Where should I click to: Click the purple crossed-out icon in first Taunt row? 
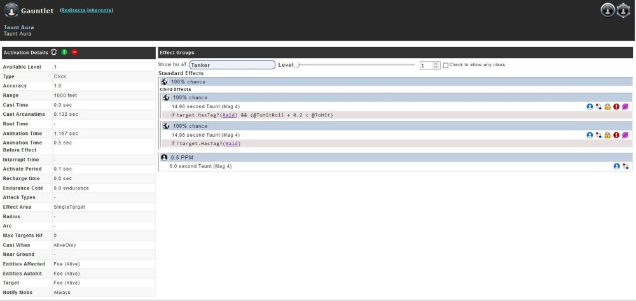pos(625,107)
